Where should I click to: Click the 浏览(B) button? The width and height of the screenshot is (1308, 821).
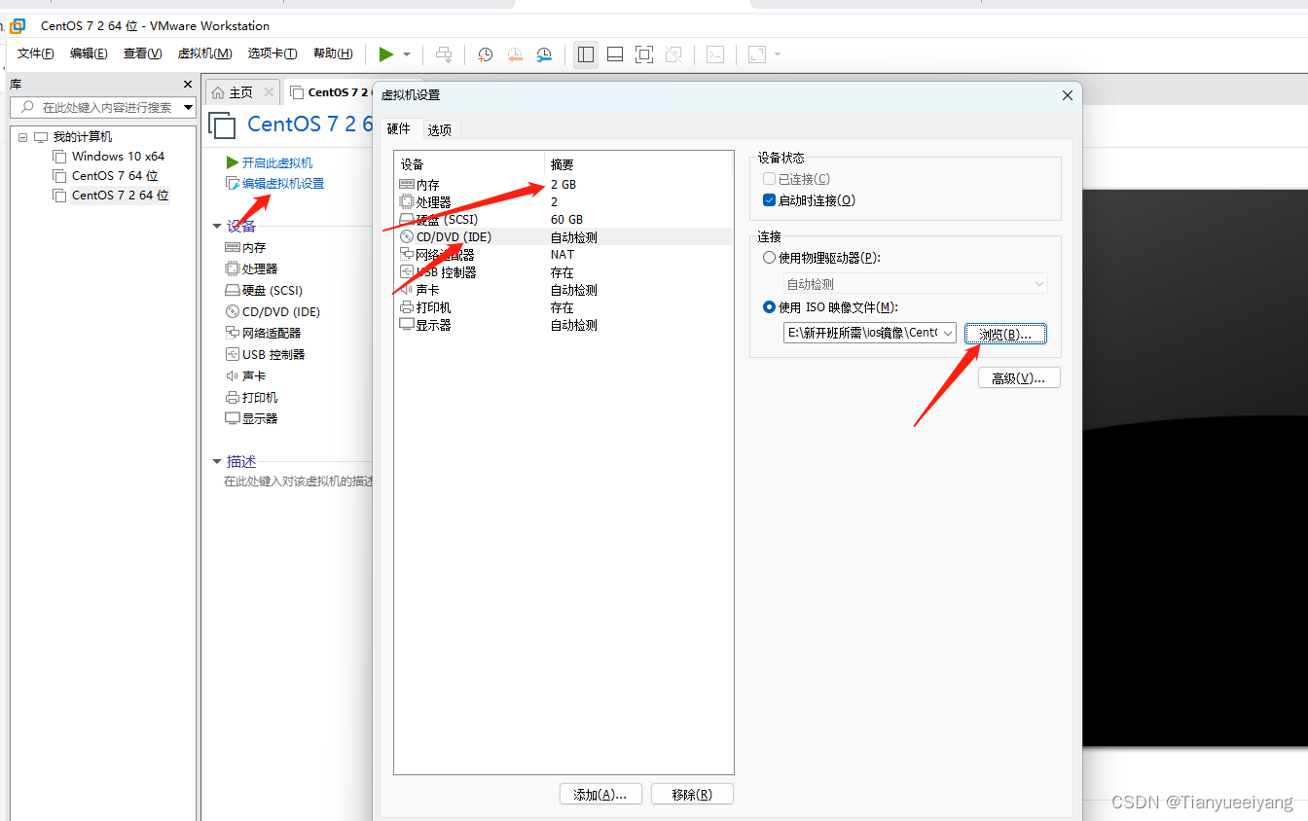coord(1005,334)
